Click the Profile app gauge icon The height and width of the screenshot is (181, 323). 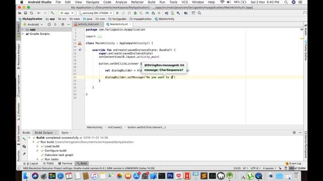(x=147, y=13)
